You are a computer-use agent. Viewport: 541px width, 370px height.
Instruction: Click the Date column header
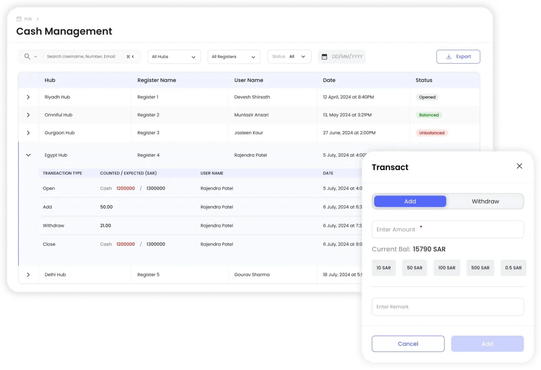(x=329, y=80)
